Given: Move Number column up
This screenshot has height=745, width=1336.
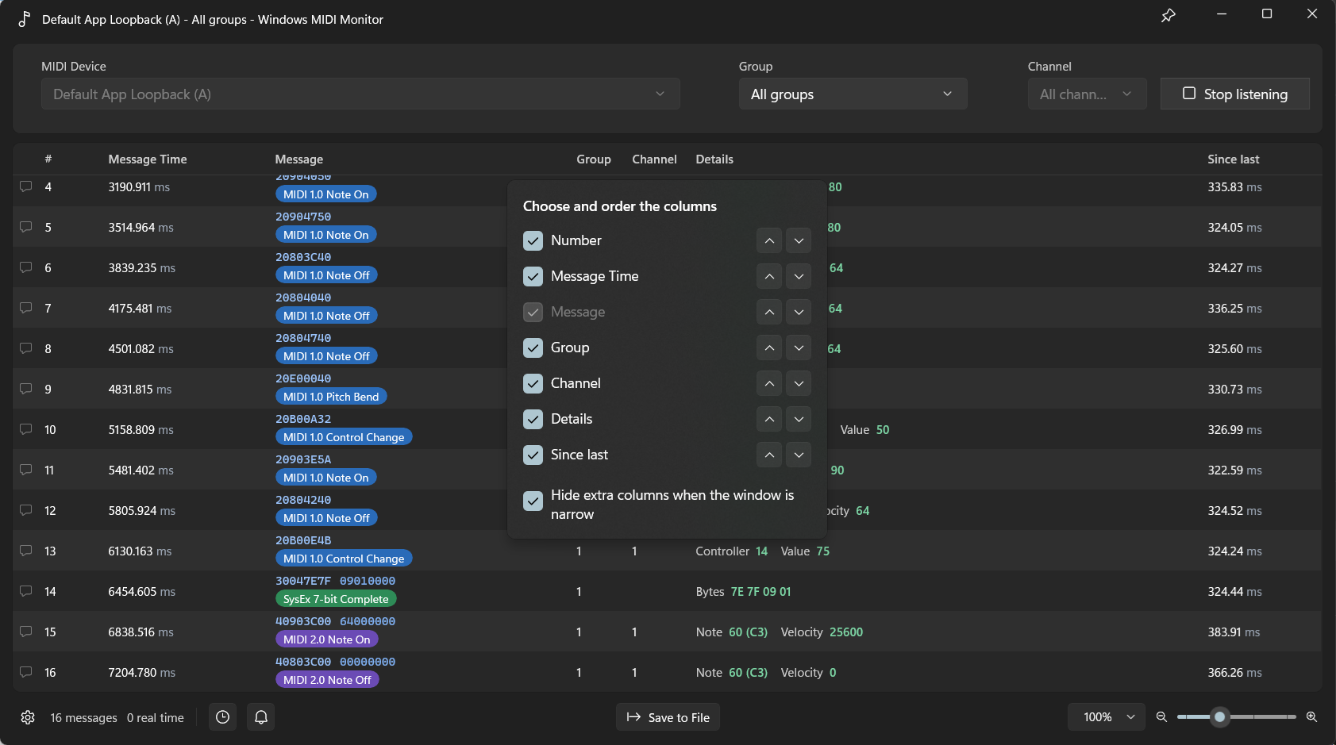Looking at the screenshot, I should click(769, 240).
